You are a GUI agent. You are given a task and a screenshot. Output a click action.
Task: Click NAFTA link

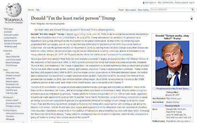coord(73,97)
